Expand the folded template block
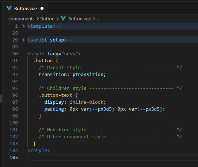The height and width of the screenshot is (167, 198). pos(23,26)
